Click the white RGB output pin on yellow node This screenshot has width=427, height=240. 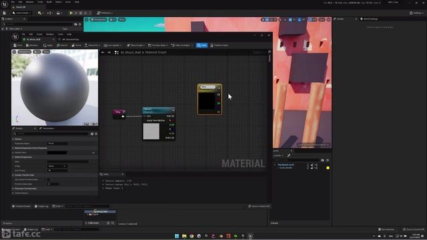(x=218, y=95)
